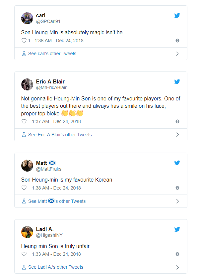Open See carl's other Tweets link
The width and height of the screenshot is (200, 277).
(49, 54)
